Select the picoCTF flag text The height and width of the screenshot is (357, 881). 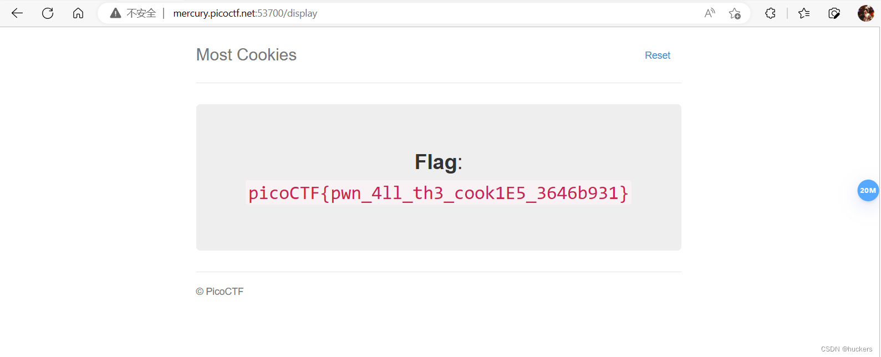[438, 193]
